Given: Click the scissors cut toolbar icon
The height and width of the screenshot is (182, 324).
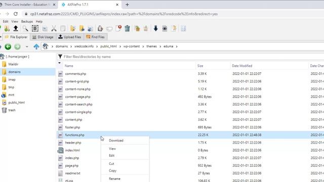Looking at the screenshot, I should [54, 28].
